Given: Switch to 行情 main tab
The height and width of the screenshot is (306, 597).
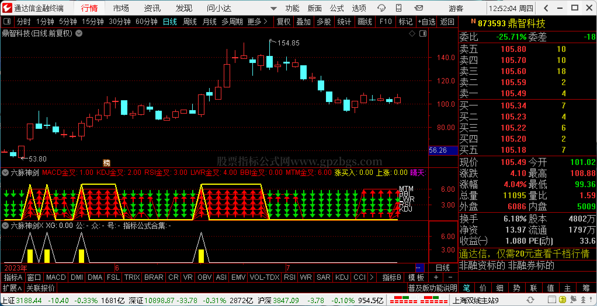Looking at the screenshot, I should coord(89,8).
